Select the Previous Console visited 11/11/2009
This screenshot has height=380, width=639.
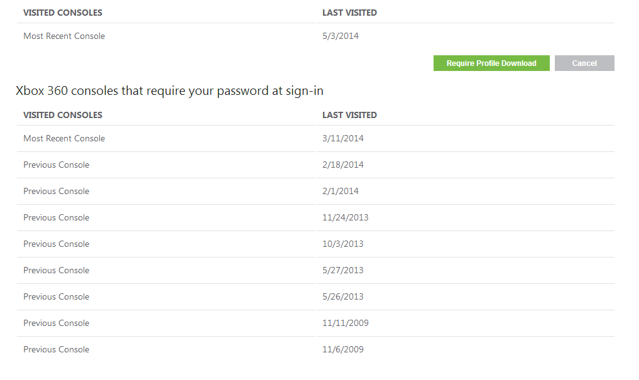[57, 323]
